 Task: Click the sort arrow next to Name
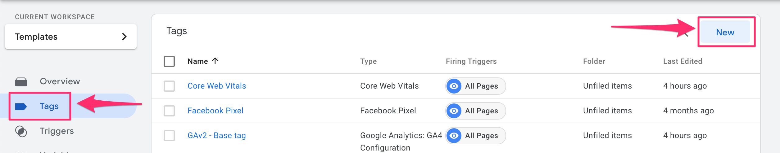[x=215, y=61]
